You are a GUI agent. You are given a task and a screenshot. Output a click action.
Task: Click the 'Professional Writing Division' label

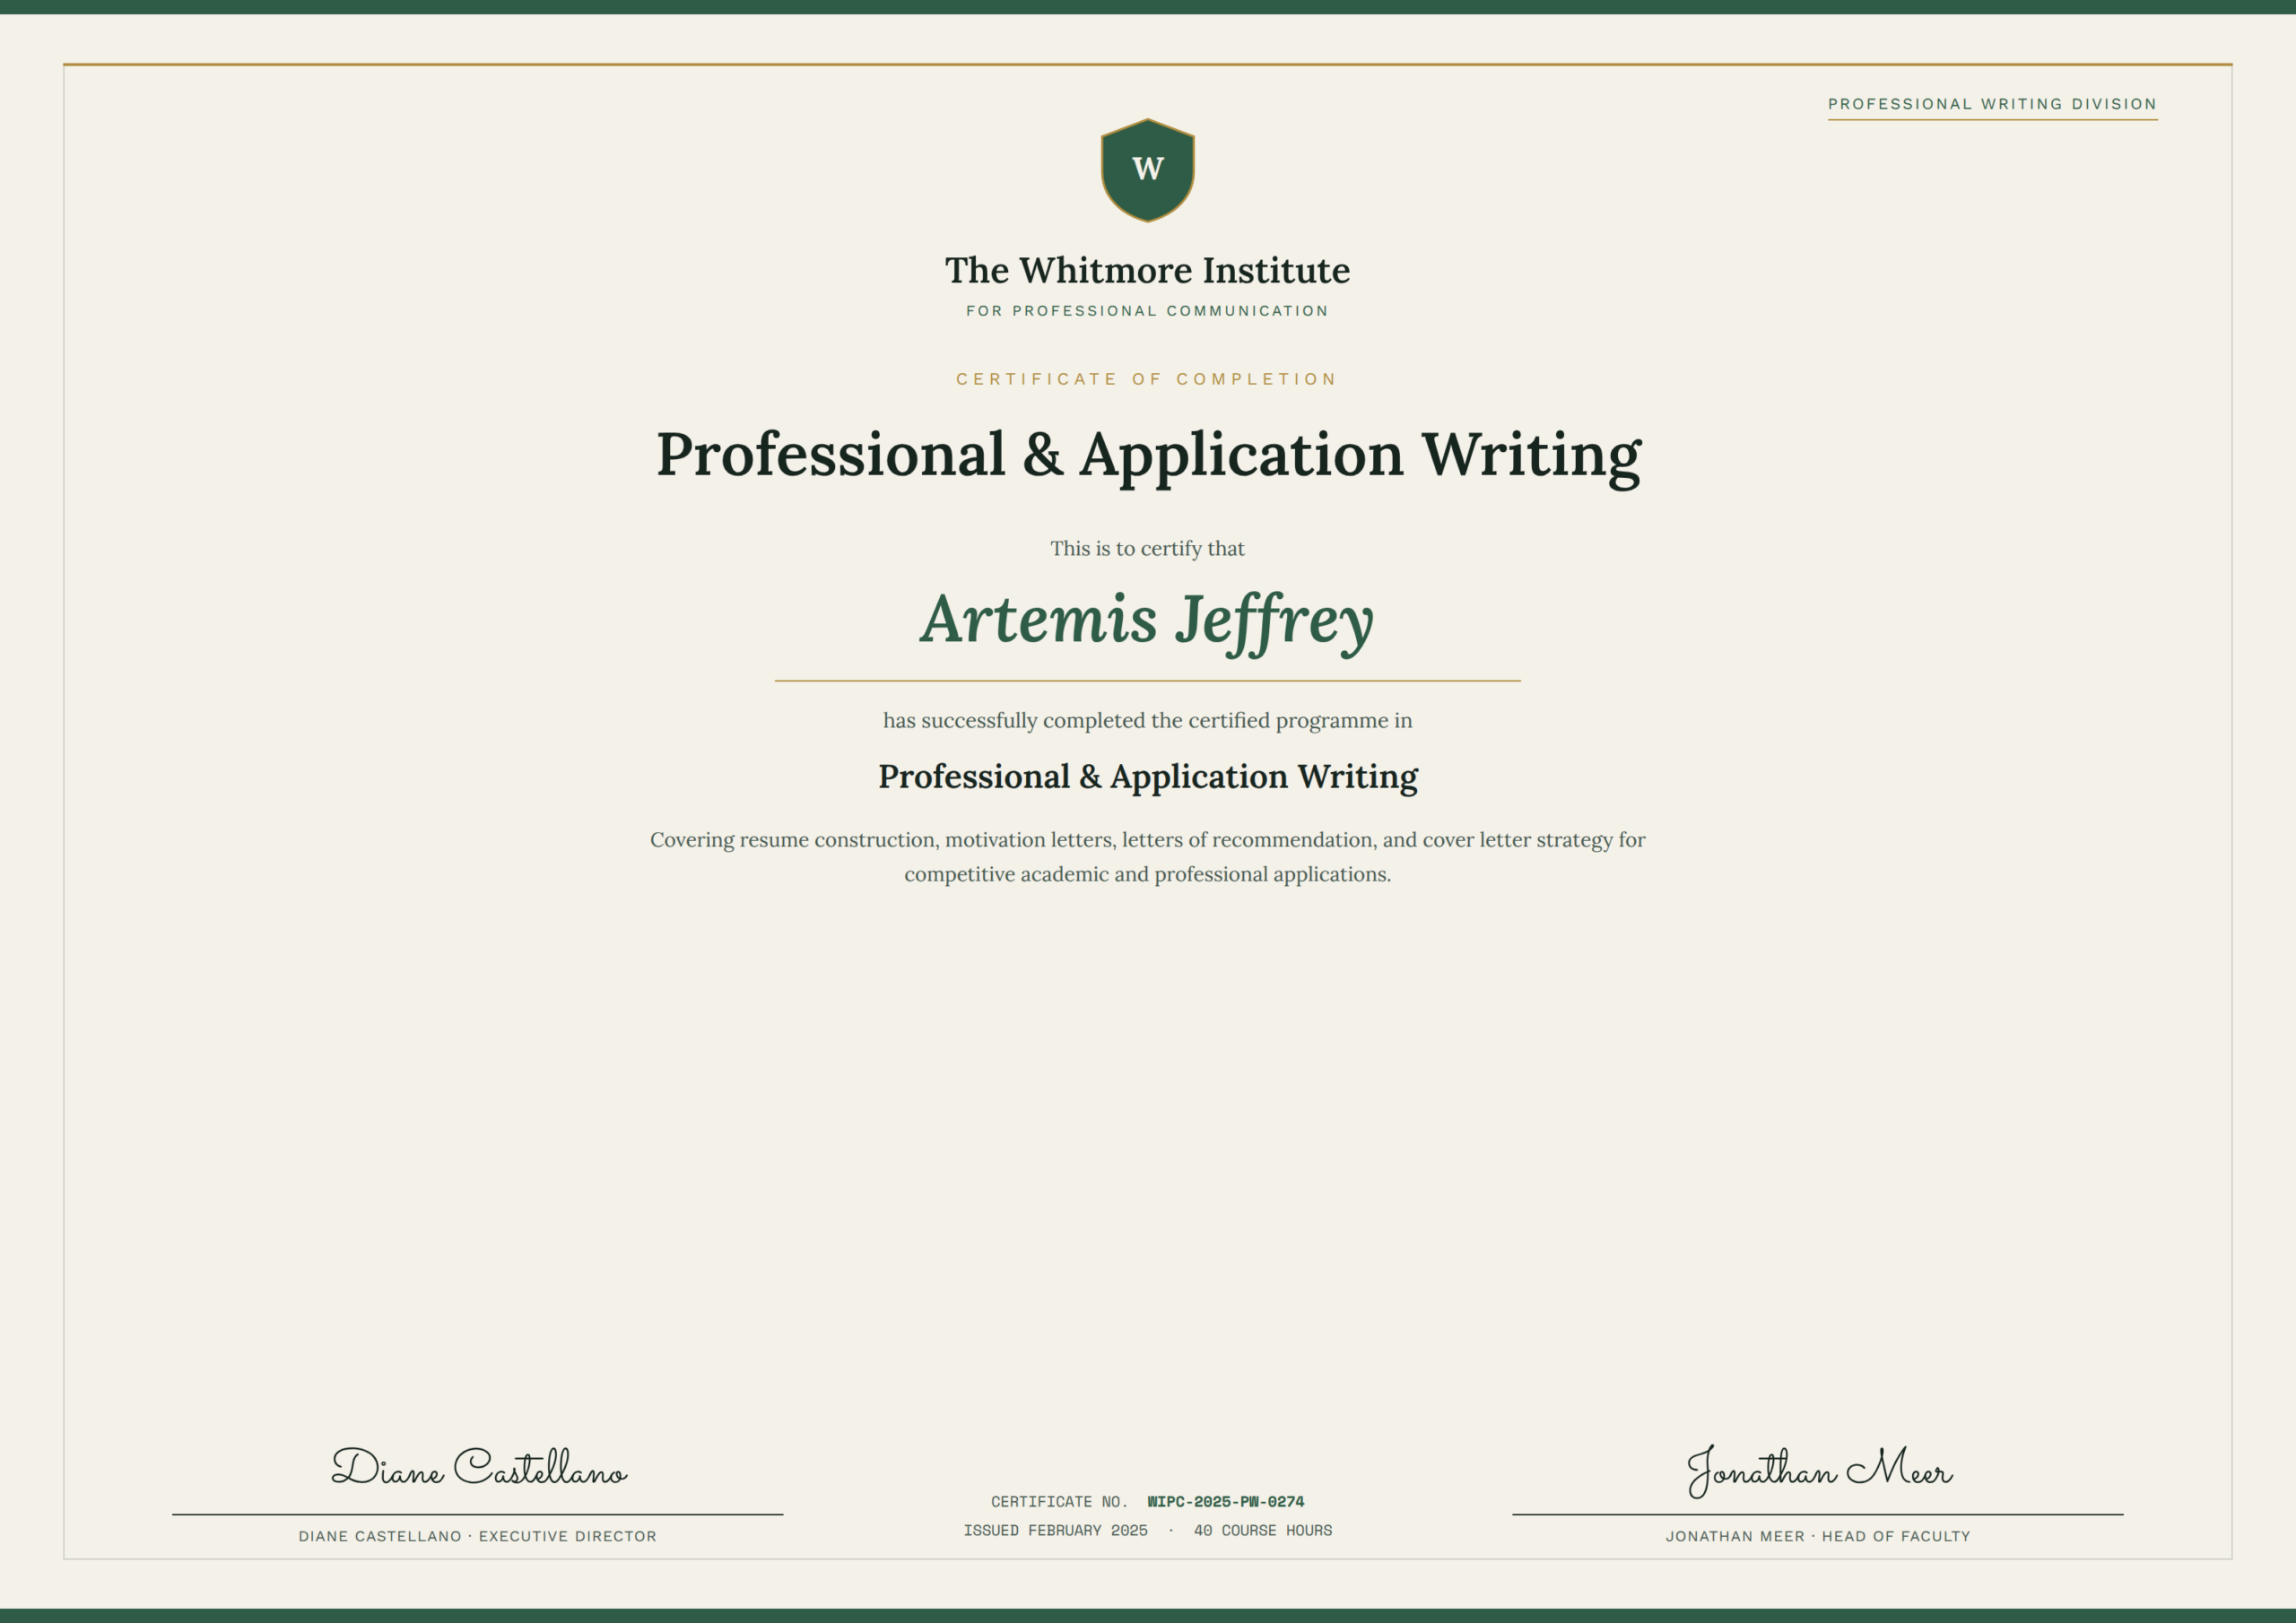tap(1992, 104)
